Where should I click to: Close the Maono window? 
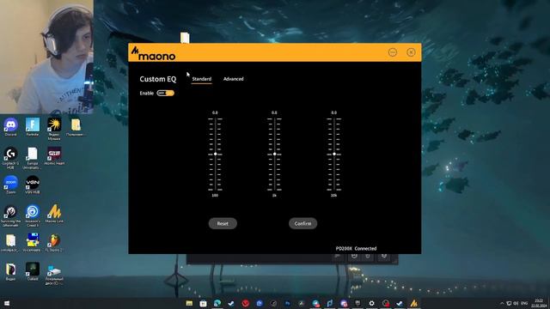[411, 52]
